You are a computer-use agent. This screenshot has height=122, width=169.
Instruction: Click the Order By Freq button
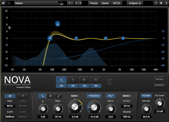click(x=109, y=82)
